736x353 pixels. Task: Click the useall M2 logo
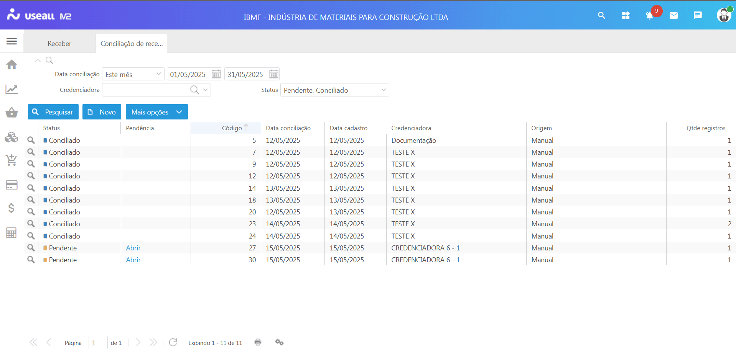(x=39, y=15)
